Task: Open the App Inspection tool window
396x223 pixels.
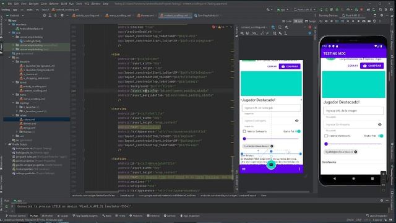Action: point(190,216)
